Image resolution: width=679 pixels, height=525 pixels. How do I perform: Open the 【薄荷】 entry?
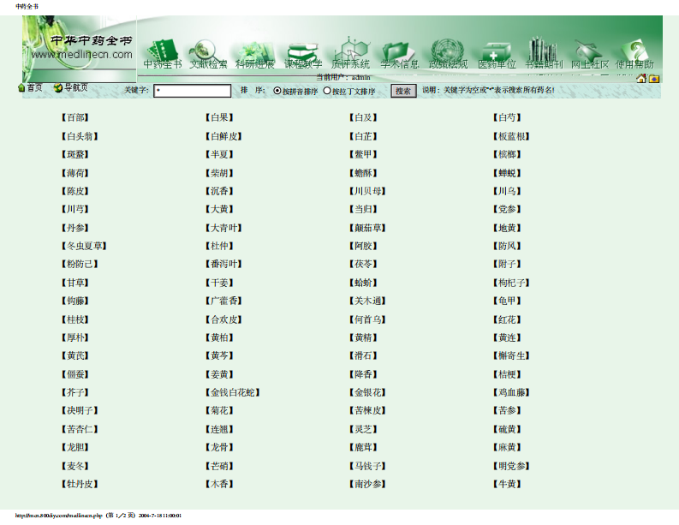click(75, 173)
